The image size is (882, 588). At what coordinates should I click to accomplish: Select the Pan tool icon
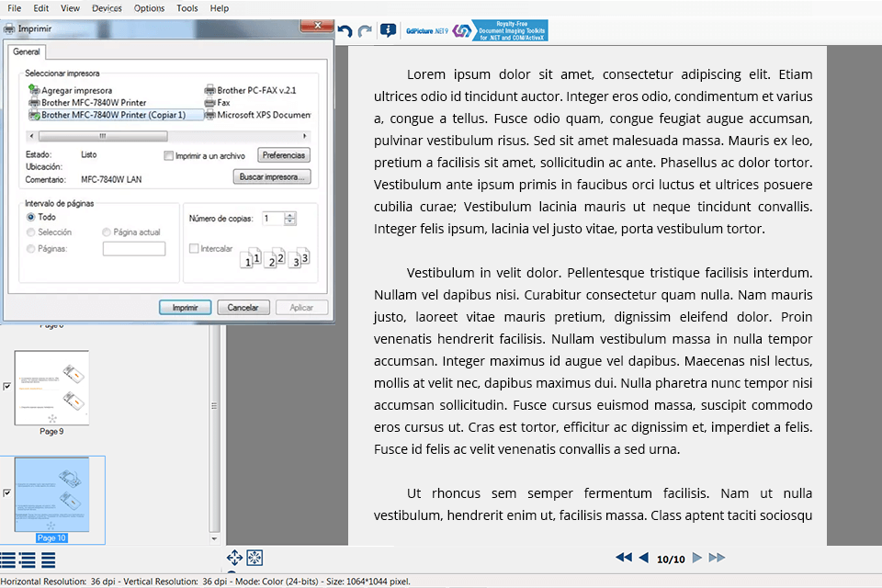coord(234,558)
